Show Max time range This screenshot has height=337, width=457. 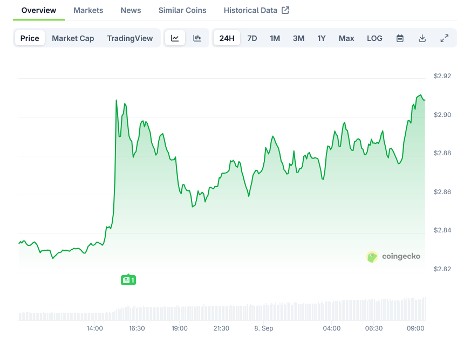pos(346,38)
